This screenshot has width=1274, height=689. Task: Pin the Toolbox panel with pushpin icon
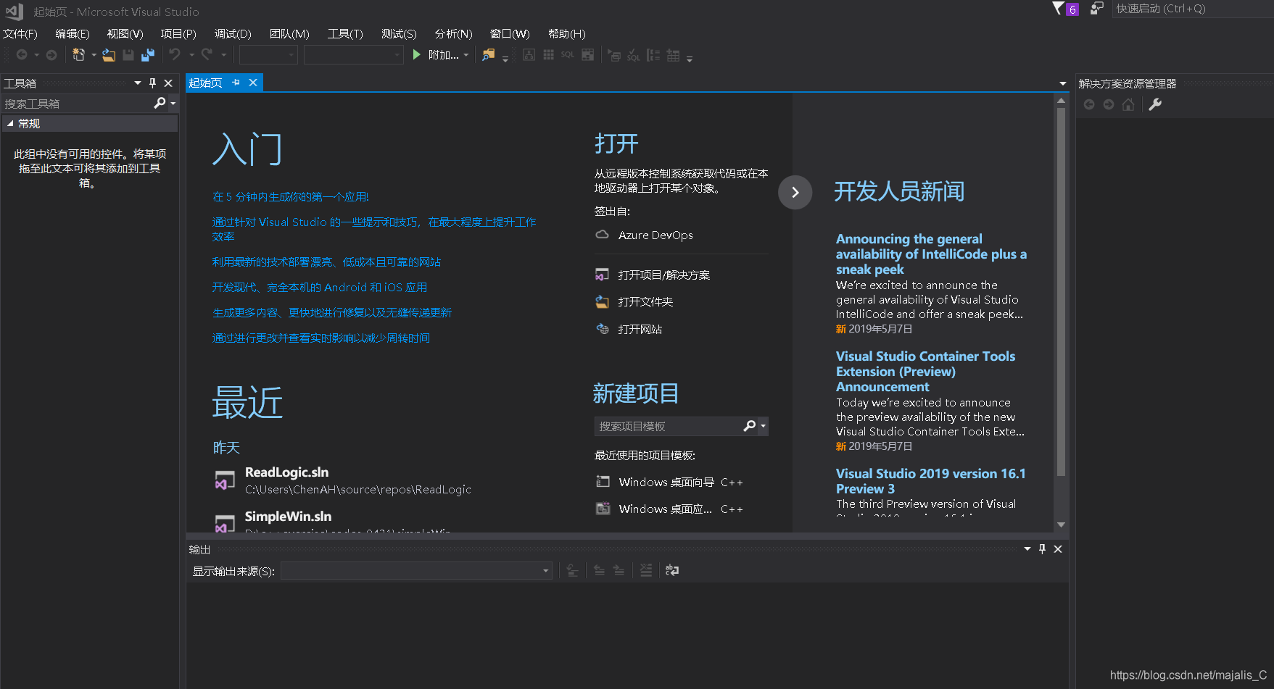click(153, 83)
